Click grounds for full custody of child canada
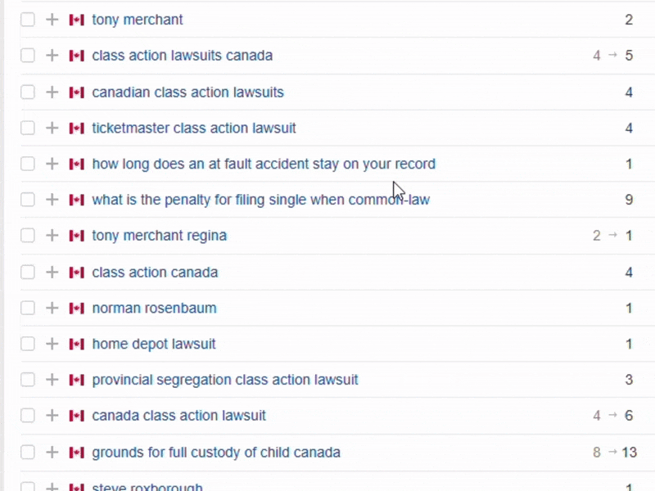655x491 pixels. pyautogui.click(x=216, y=453)
